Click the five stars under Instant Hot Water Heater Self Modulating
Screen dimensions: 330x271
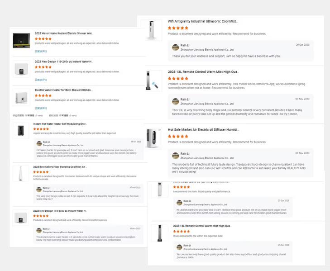(41, 129)
